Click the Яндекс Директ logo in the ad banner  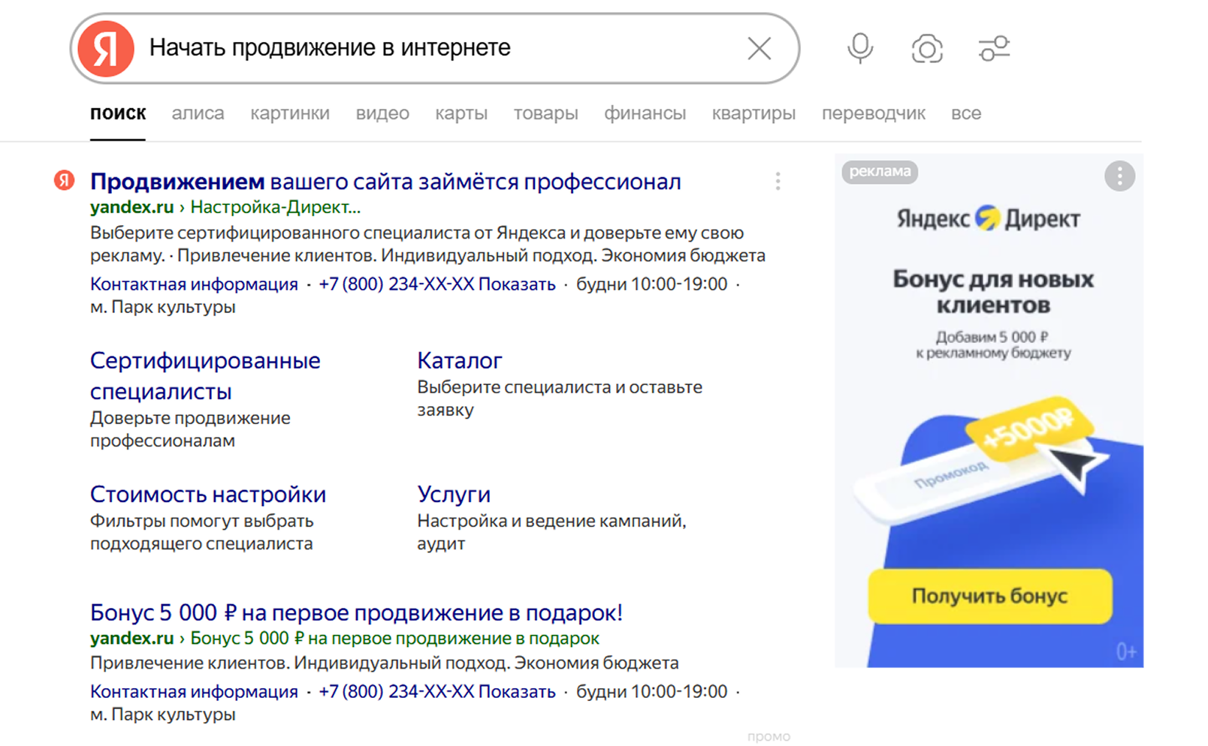[988, 219]
